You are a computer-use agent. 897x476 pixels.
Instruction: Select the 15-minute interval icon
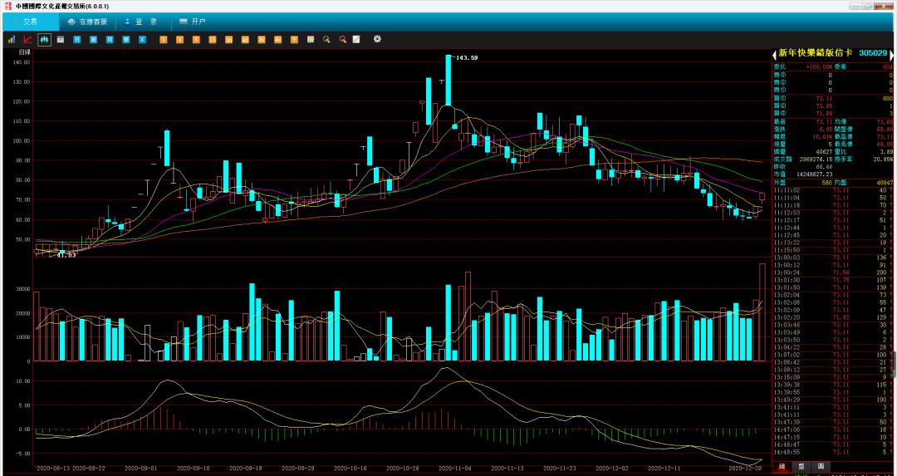(x=213, y=40)
